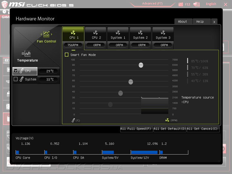Click All Set Cancel(C) button
The height and width of the screenshot is (174, 232).
pos(203,129)
